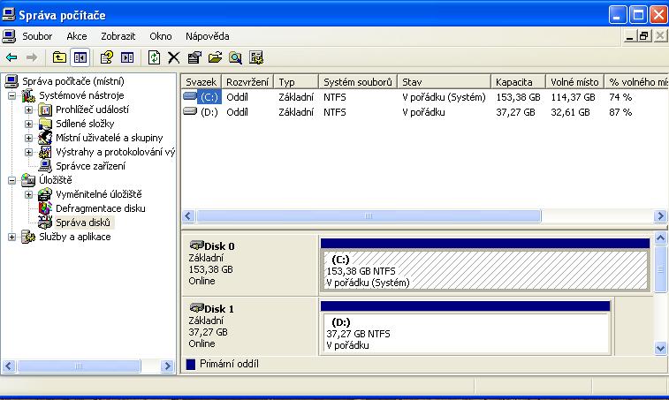
Task: Sort by the Kapacita column header
Action: tap(518, 82)
